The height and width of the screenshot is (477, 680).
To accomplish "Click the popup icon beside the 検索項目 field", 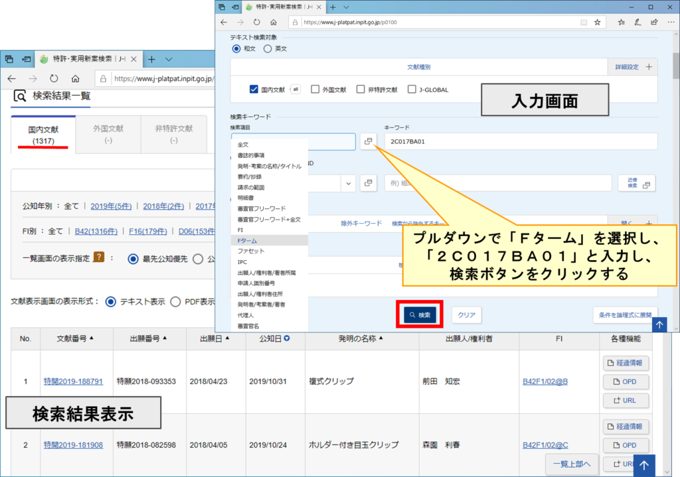I will tap(369, 141).
